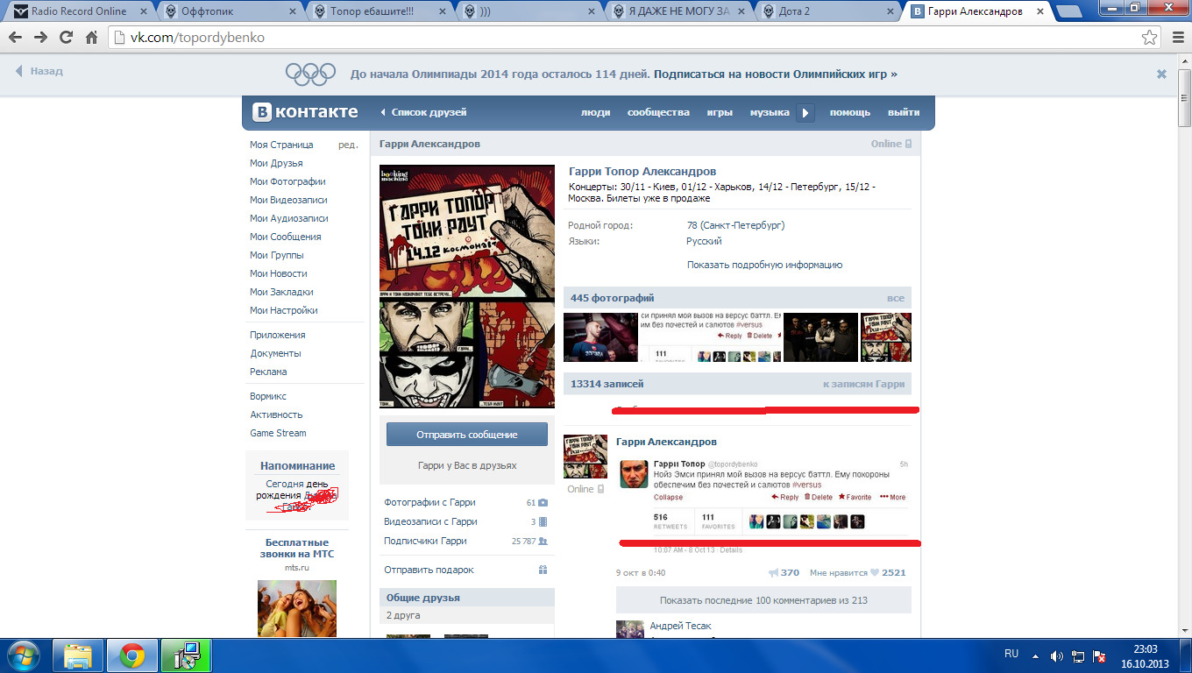Open the browser Home page icon

[91, 38]
